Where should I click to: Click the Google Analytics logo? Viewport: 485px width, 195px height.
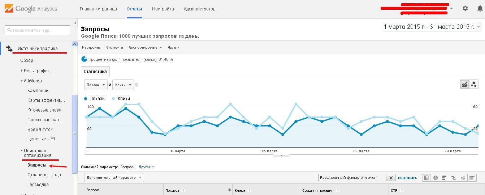point(31,9)
